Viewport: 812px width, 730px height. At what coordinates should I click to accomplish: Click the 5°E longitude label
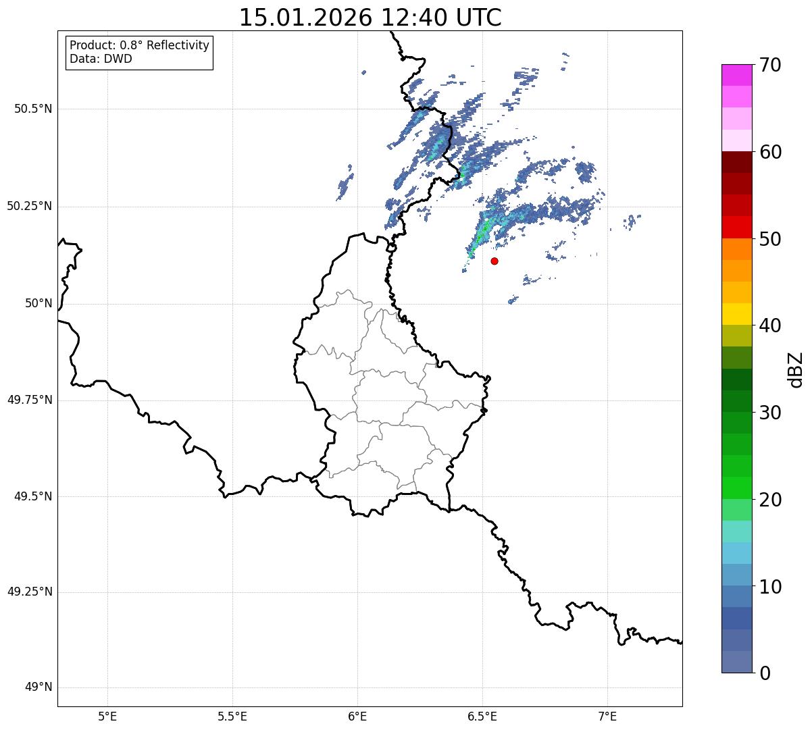107,716
